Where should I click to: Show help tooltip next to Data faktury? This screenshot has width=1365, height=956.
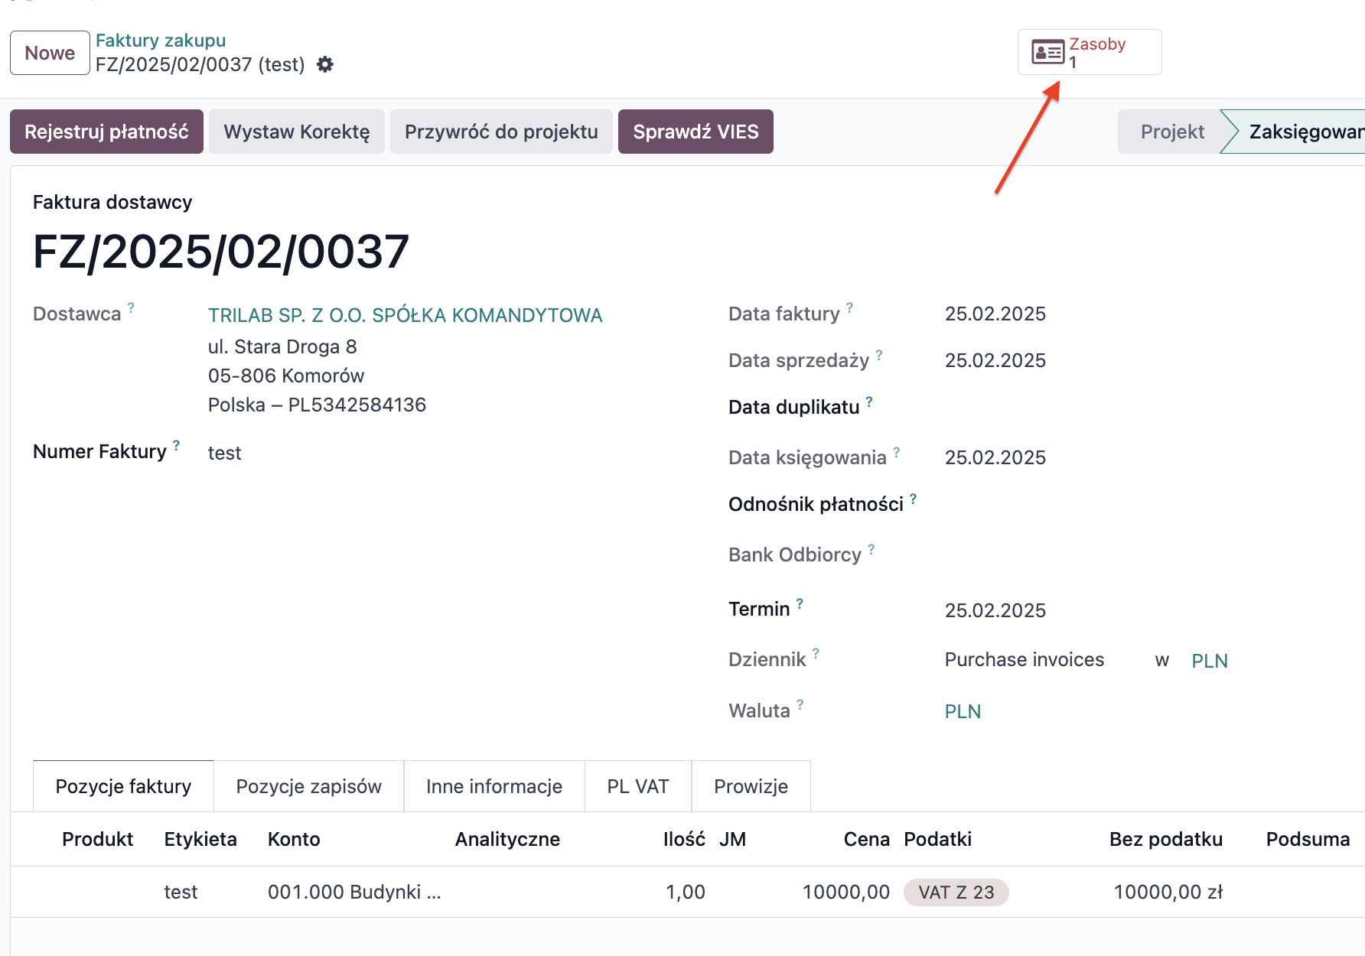click(849, 307)
